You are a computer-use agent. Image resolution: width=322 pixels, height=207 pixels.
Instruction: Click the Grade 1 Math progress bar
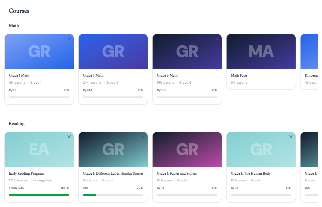(39, 97)
